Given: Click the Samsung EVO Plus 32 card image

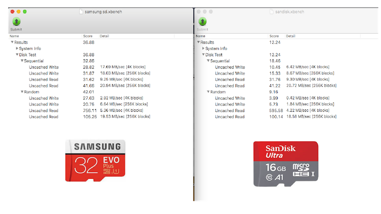Looking at the screenshot, I should (95, 160).
